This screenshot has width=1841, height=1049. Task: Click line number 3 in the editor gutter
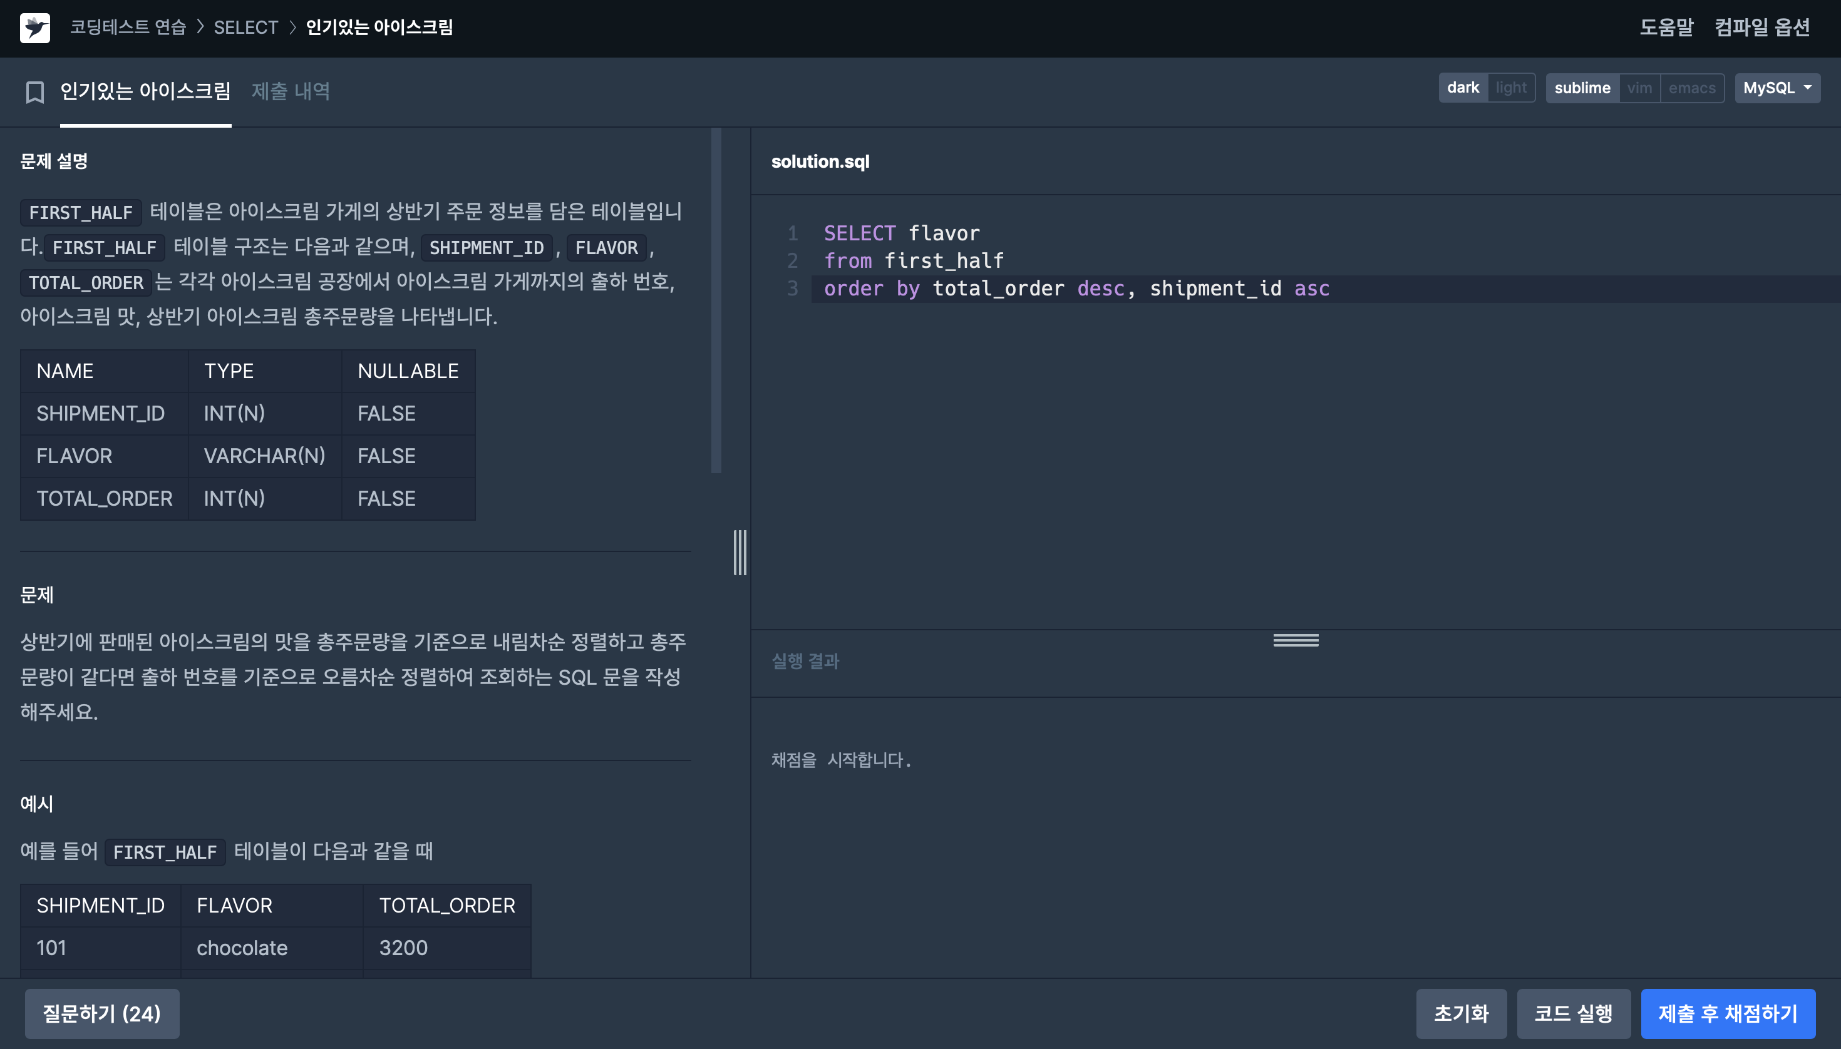[792, 288]
